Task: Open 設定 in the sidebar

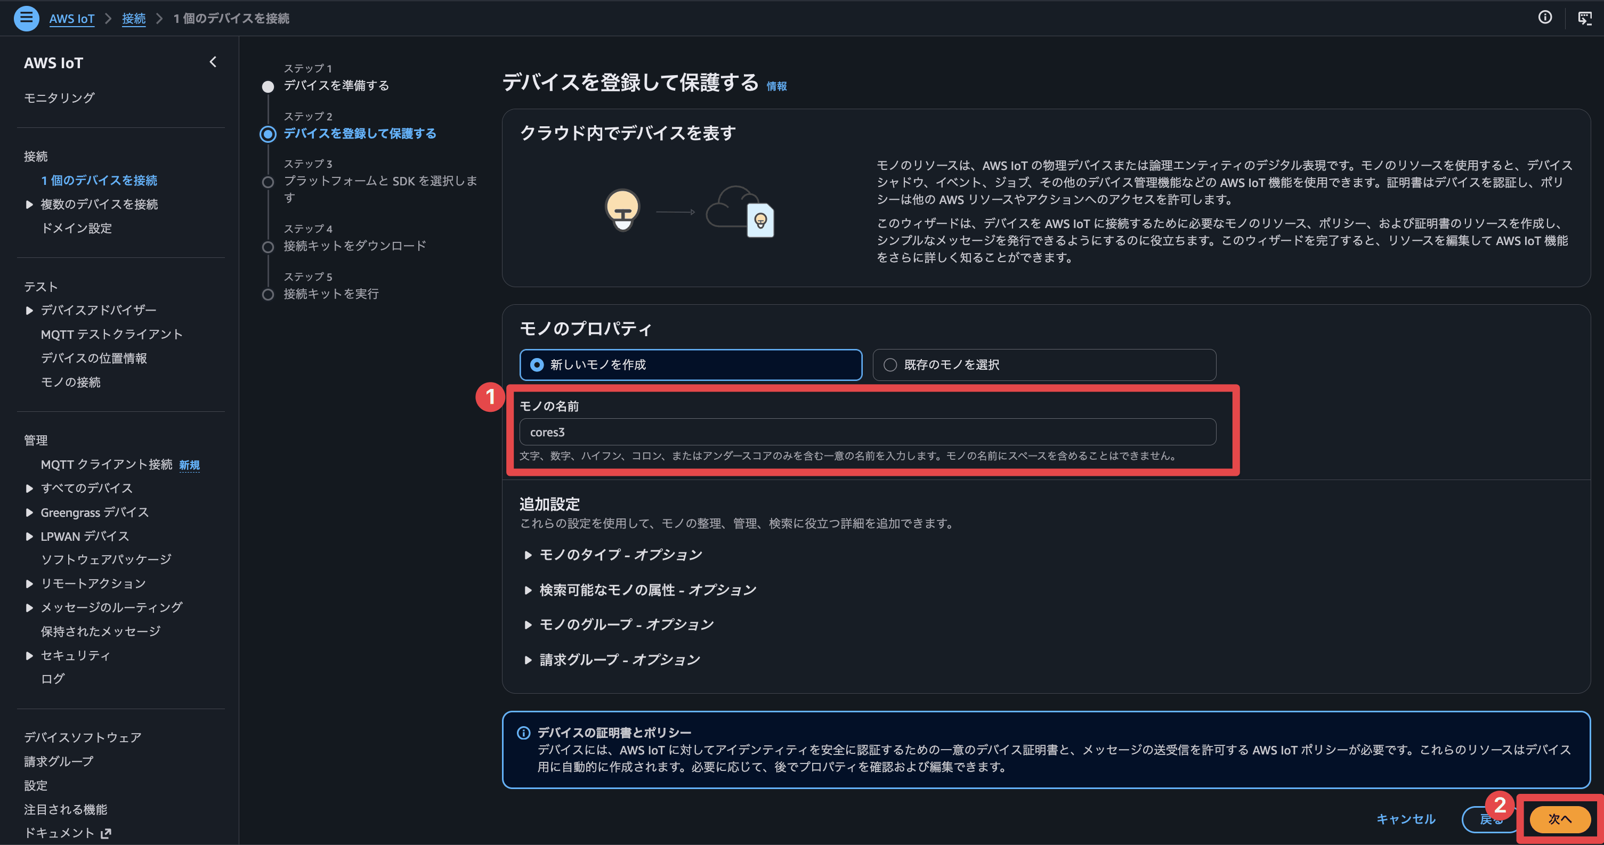Action: [36, 785]
